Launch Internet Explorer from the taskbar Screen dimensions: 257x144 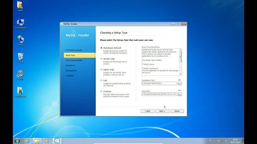pyautogui.click(x=27, y=141)
